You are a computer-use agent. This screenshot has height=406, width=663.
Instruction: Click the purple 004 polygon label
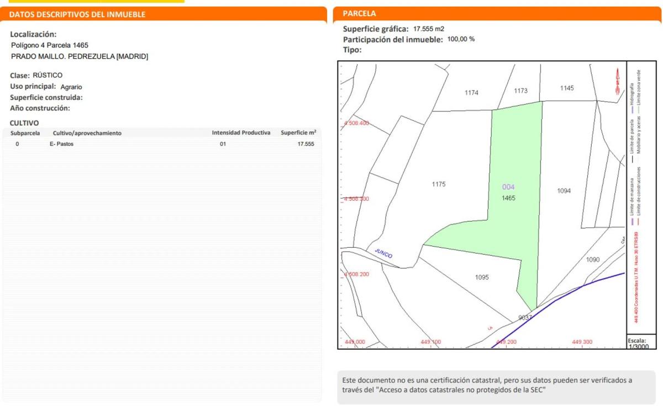[508, 187]
